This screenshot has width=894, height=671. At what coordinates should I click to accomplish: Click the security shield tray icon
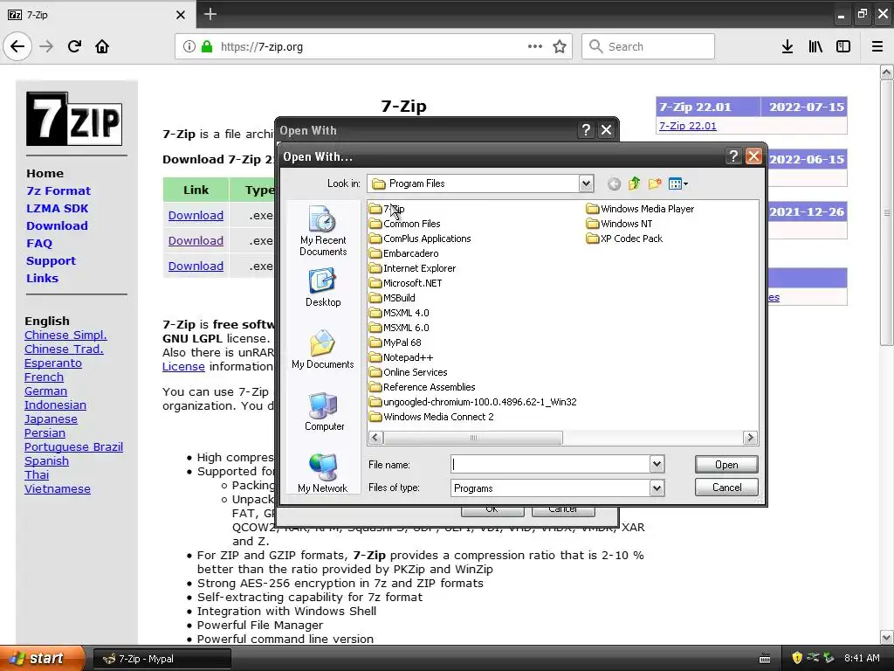[x=797, y=658]
